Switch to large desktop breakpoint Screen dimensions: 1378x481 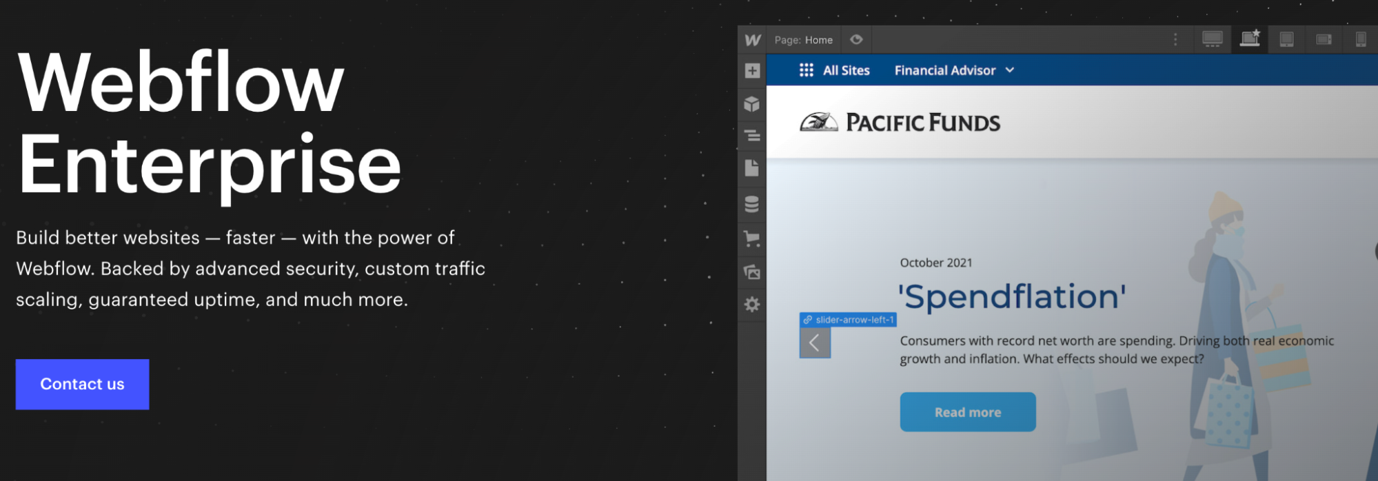pyautogui.click(x=1212, y=39)
